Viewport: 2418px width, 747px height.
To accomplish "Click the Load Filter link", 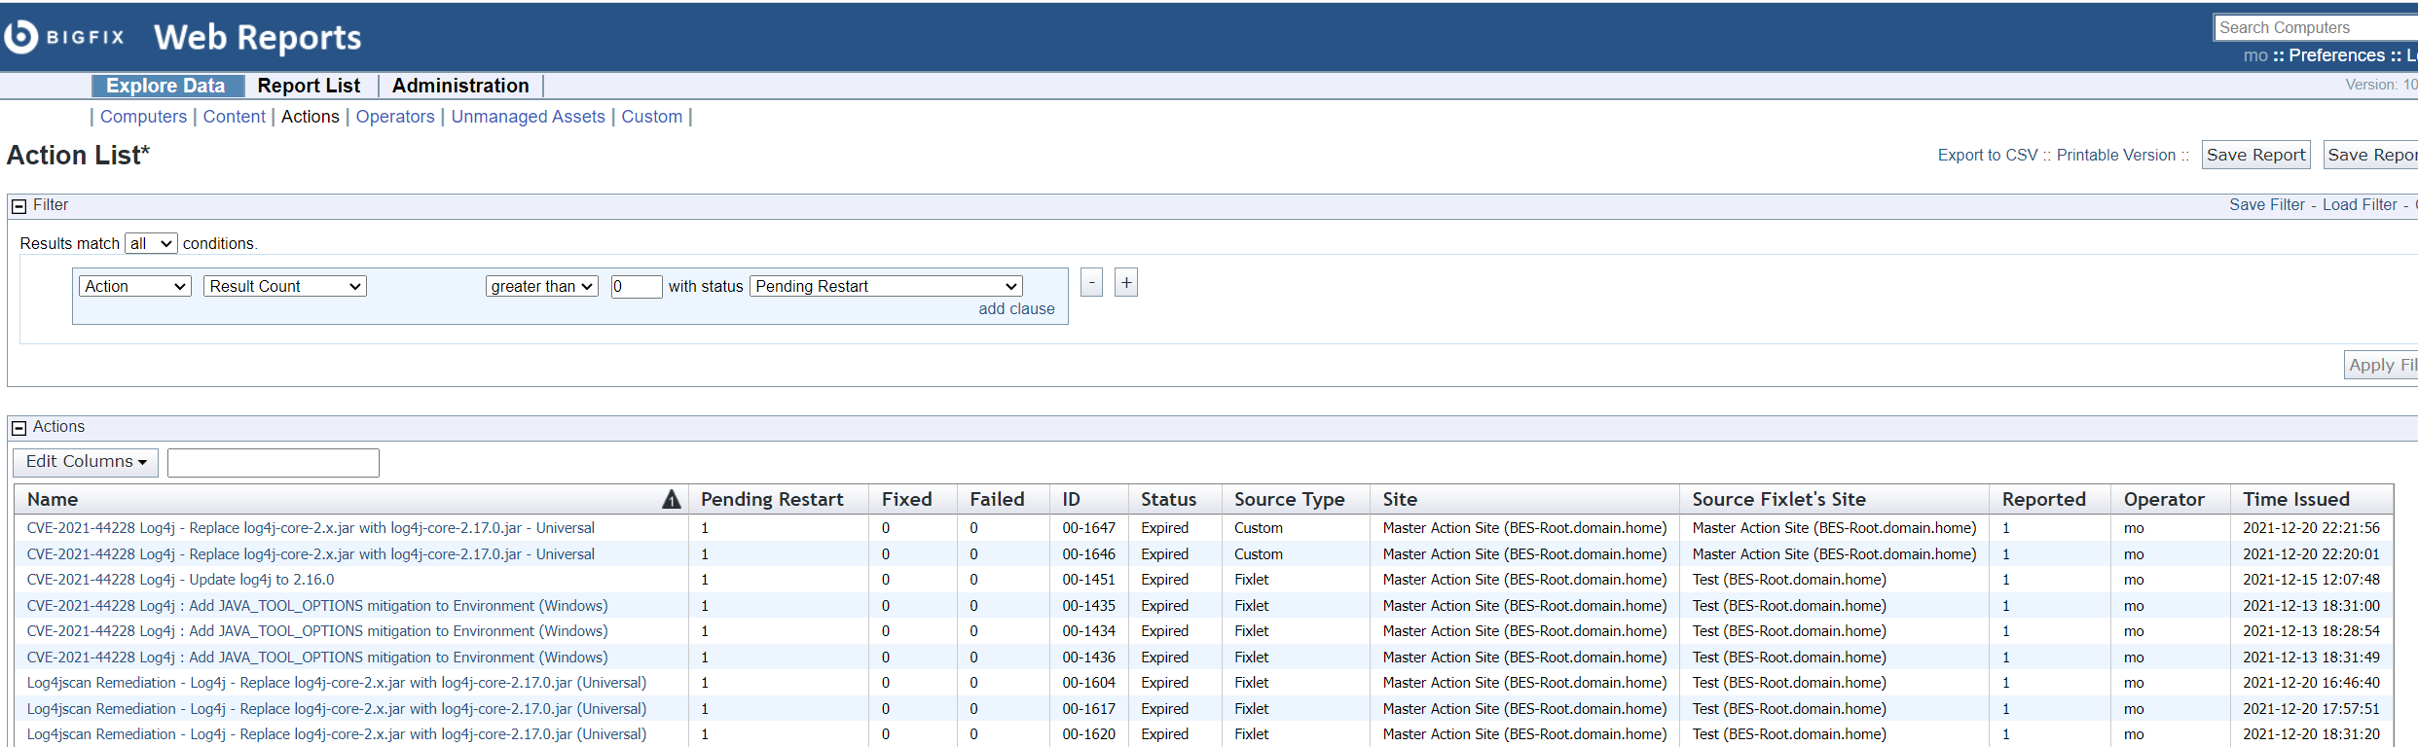I will [2359, 205].
